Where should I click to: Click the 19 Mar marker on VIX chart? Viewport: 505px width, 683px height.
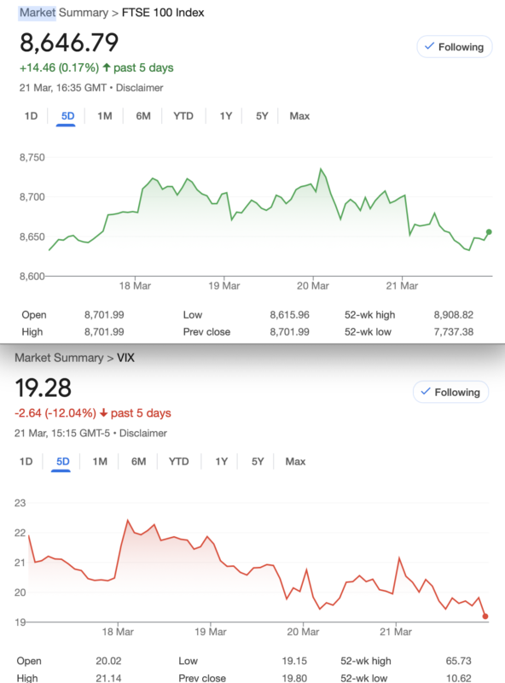pos(211,632)
